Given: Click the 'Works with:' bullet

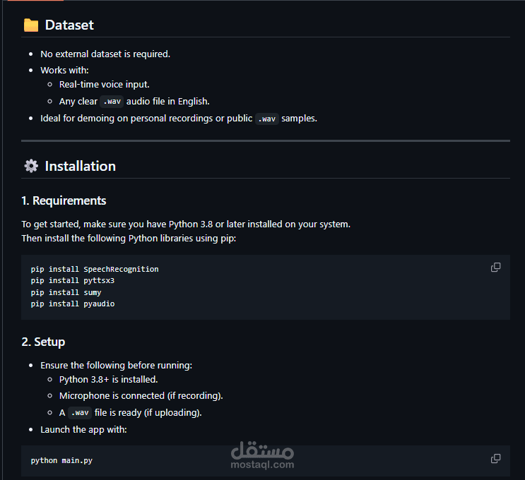Looking at the screenshot, I should point(64,71).
